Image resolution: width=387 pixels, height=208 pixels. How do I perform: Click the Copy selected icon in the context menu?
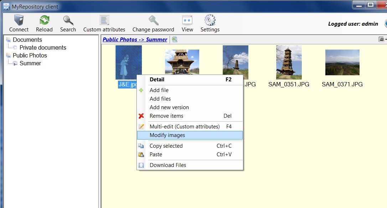point(141,146)
